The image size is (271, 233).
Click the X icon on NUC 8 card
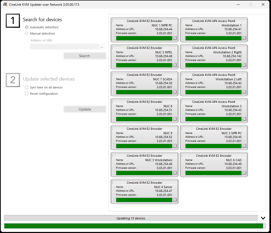pos(175,119)
